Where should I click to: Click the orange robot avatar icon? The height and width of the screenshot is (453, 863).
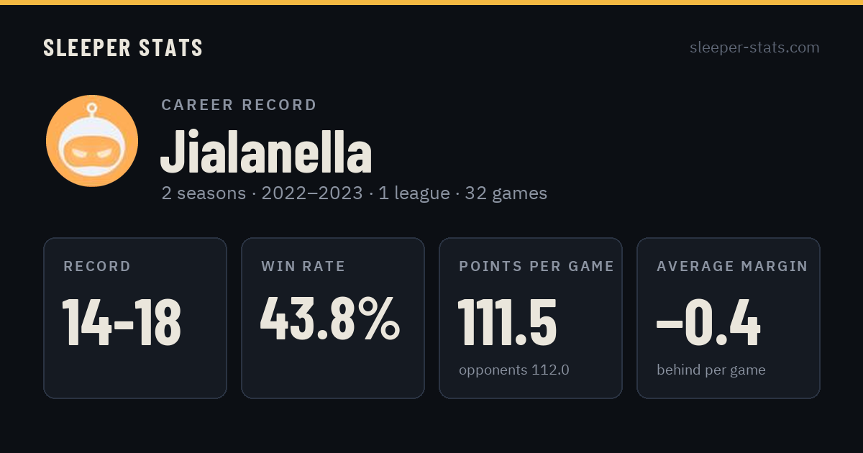[x=92, y=141]
